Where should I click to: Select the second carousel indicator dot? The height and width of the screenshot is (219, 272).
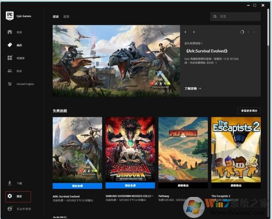pyautogui.click(x=249, y=32)
